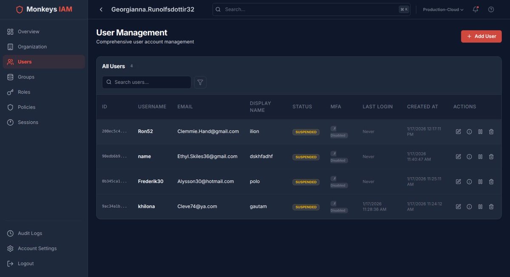Image resolution: width=510 pixels, height=277 pixels.
Task: Click email Clemmie.Hand@gmail.com
Action: [208, 132]
